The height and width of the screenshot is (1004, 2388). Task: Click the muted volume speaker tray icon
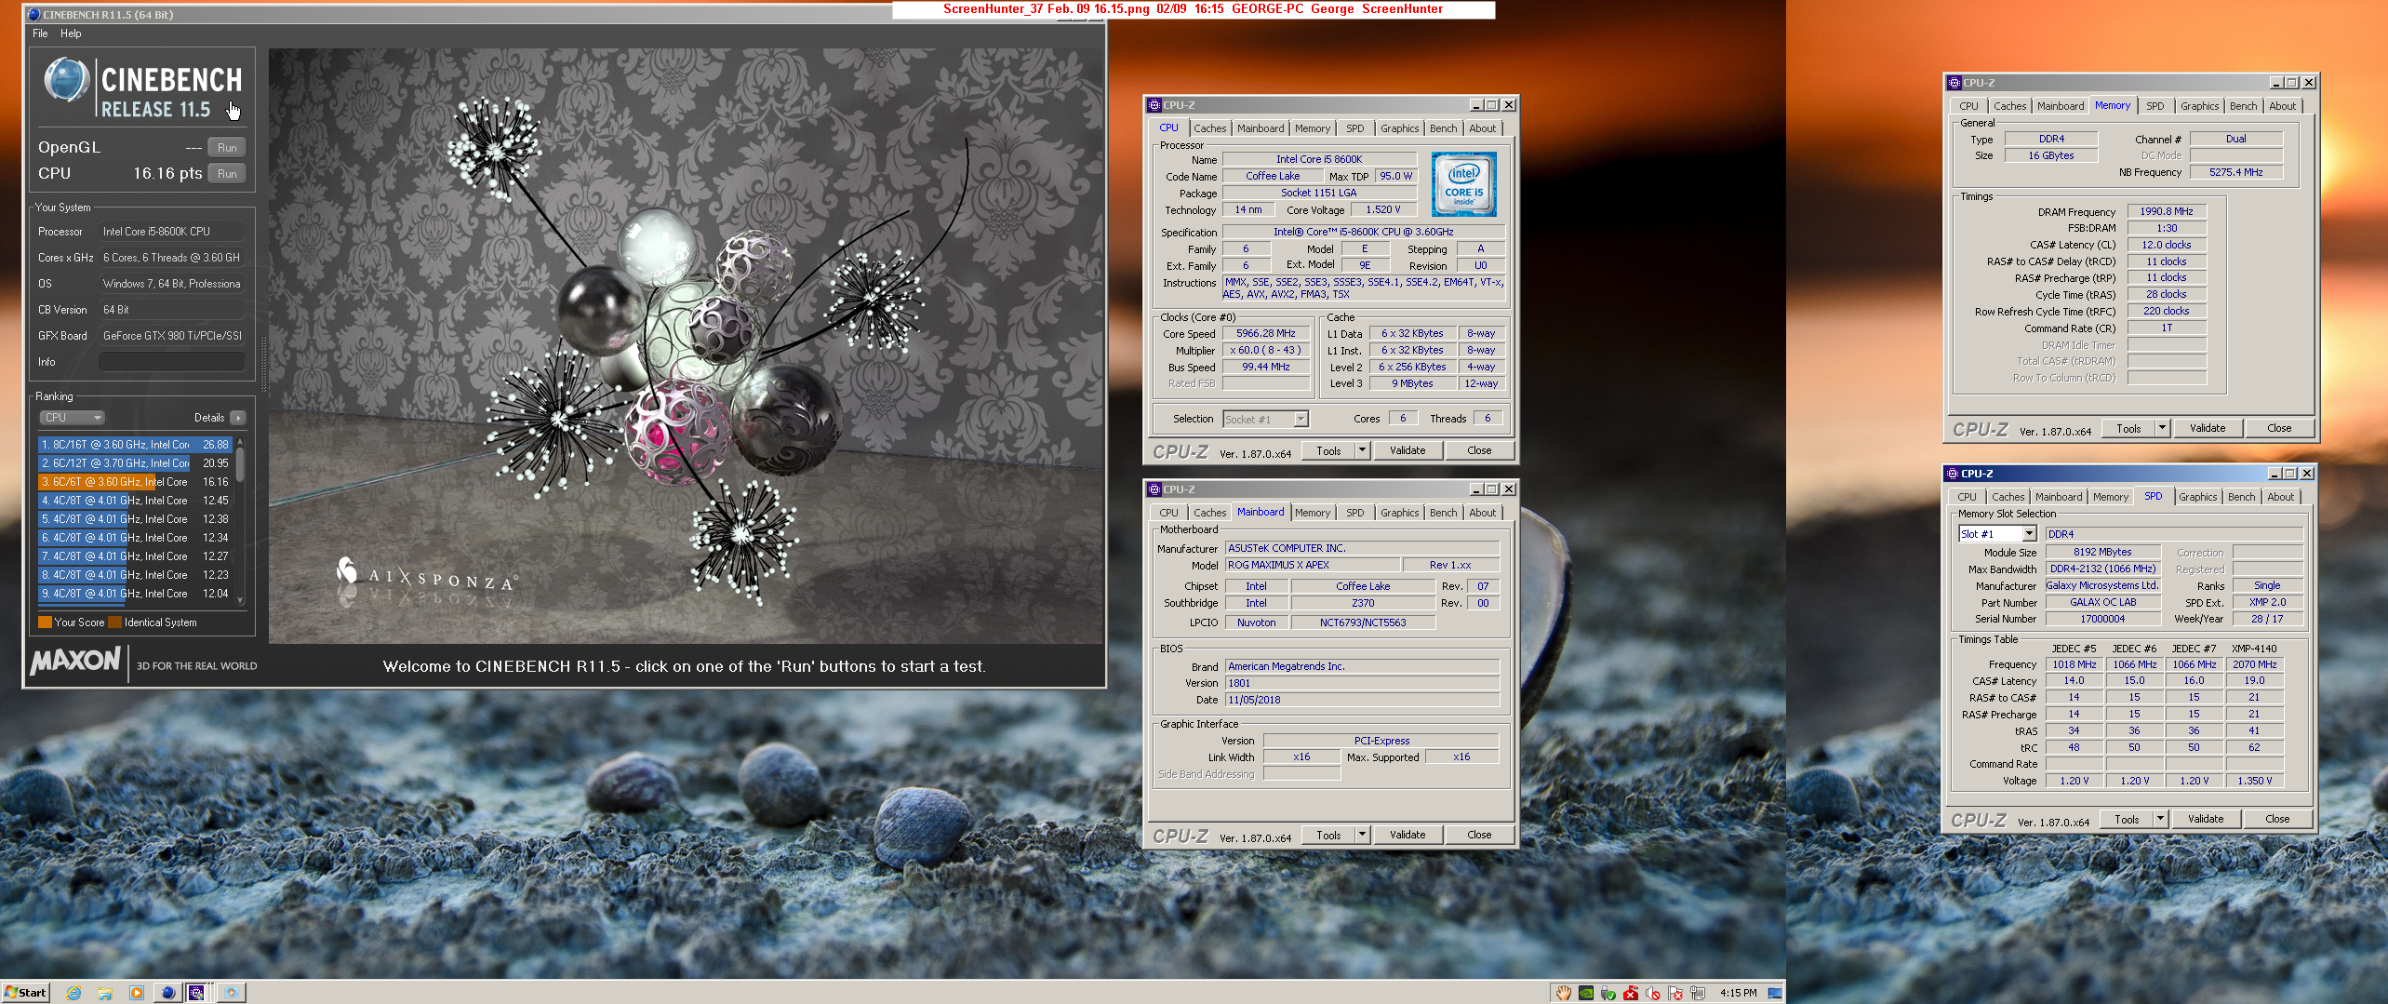pyautogui.click(x=1653, y=993)
